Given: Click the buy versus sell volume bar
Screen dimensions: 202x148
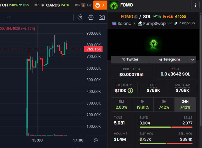Looking at the screenshot, I should coord(166,143).
